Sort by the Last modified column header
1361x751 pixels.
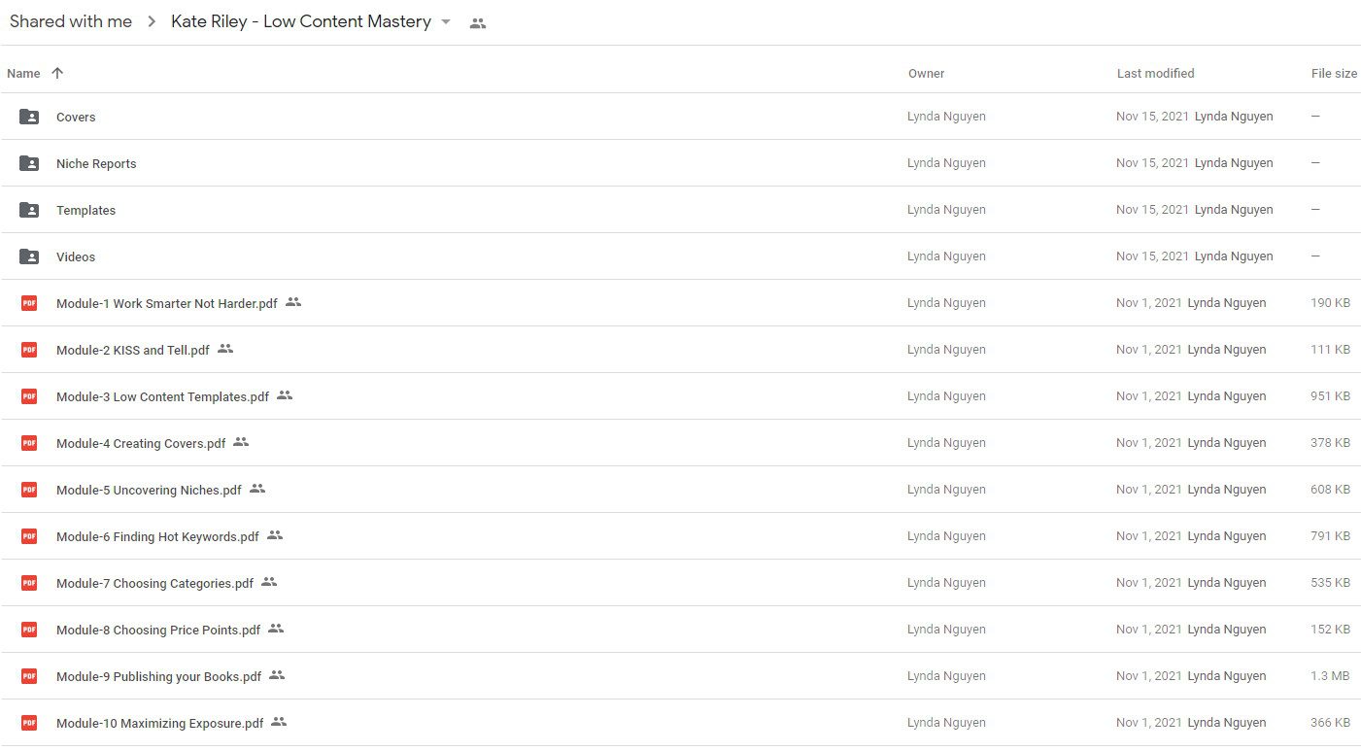1155,74
